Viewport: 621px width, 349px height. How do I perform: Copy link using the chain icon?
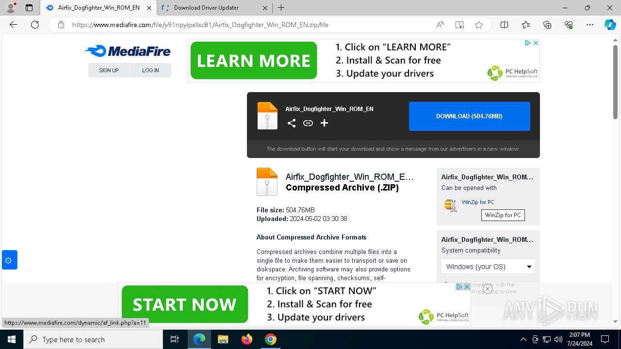(308, 123)
